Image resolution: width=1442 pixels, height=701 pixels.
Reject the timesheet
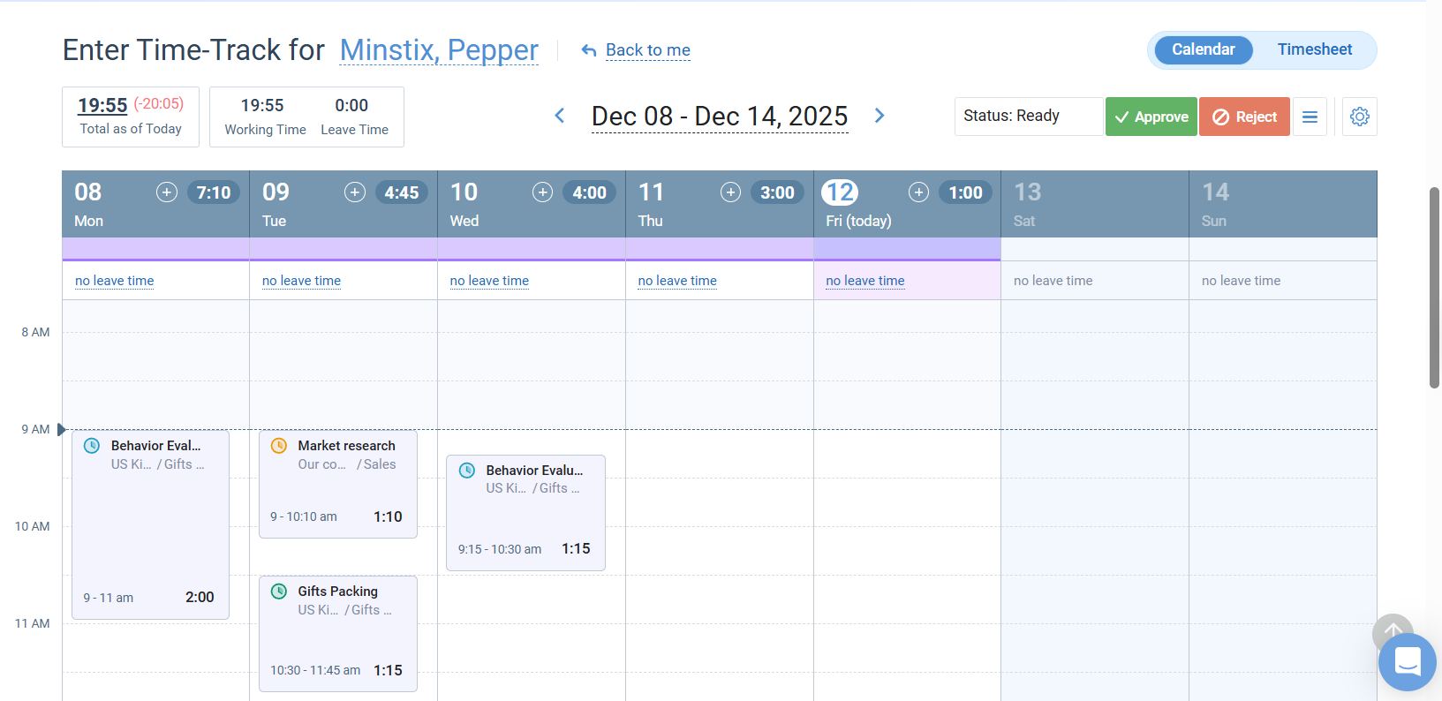[x=1244, y=117]
